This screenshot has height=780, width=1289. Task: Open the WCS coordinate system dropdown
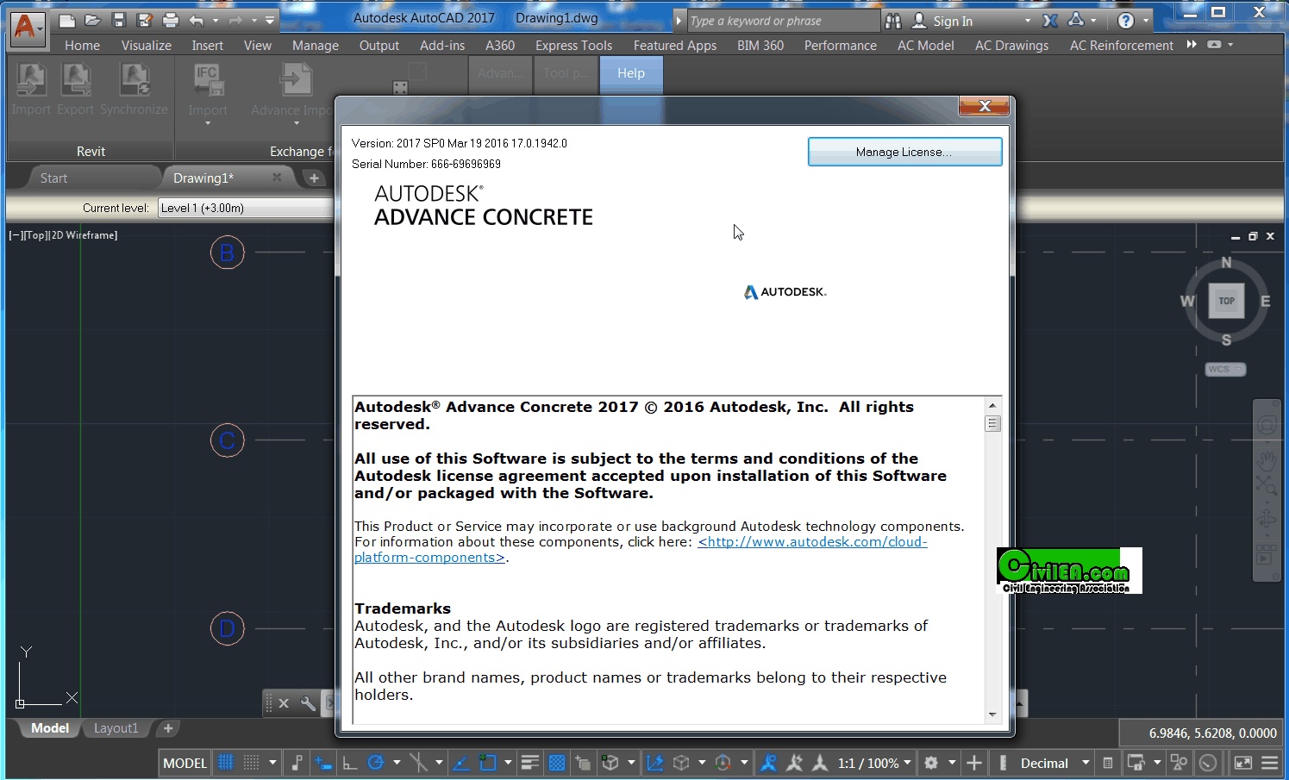click(1225, 369)
